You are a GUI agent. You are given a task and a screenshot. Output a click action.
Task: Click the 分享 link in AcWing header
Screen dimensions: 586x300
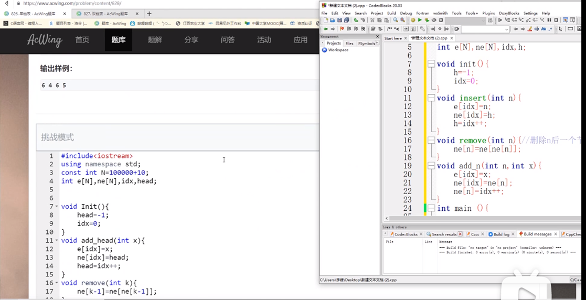click(x=191, y=40)
